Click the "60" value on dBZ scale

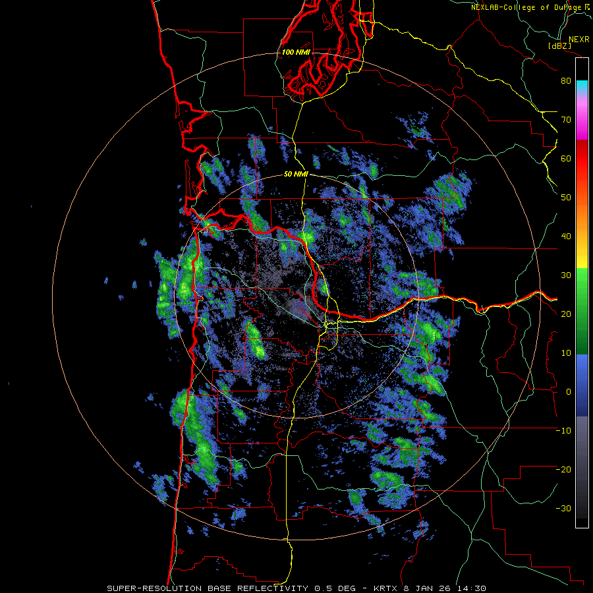point(566,158)
